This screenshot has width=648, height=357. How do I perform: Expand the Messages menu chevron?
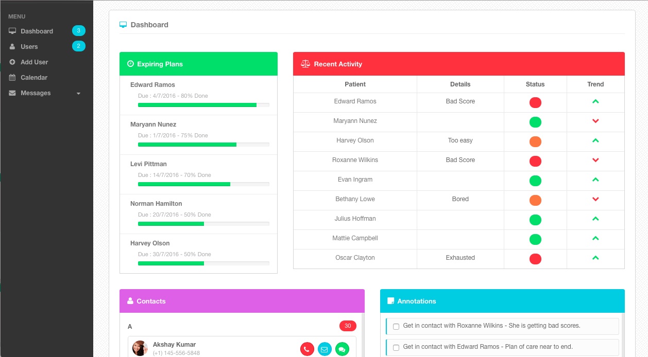click(x=78, y=93)
